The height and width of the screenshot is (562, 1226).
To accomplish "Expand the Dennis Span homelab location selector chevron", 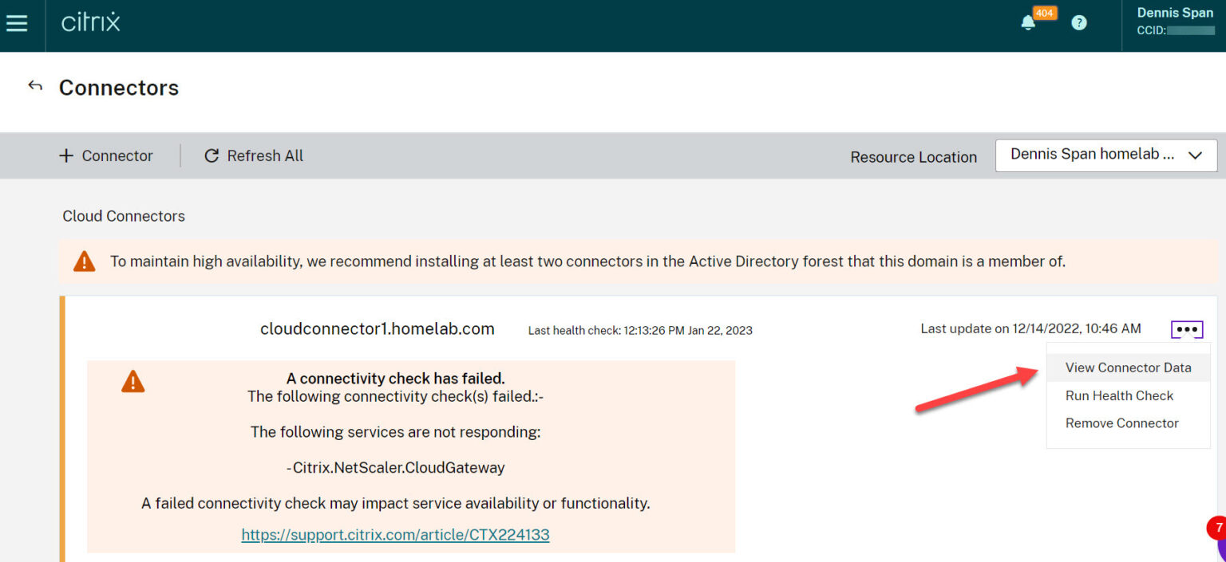I will tap(1195, 155).
